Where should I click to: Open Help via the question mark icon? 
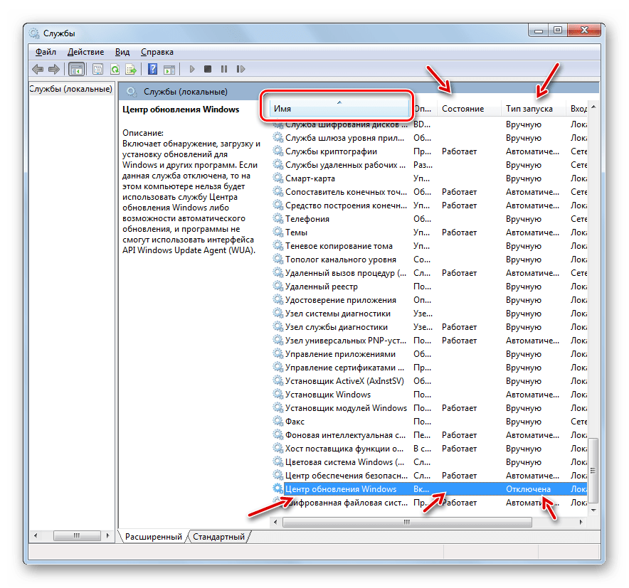[x=152, y=70]
